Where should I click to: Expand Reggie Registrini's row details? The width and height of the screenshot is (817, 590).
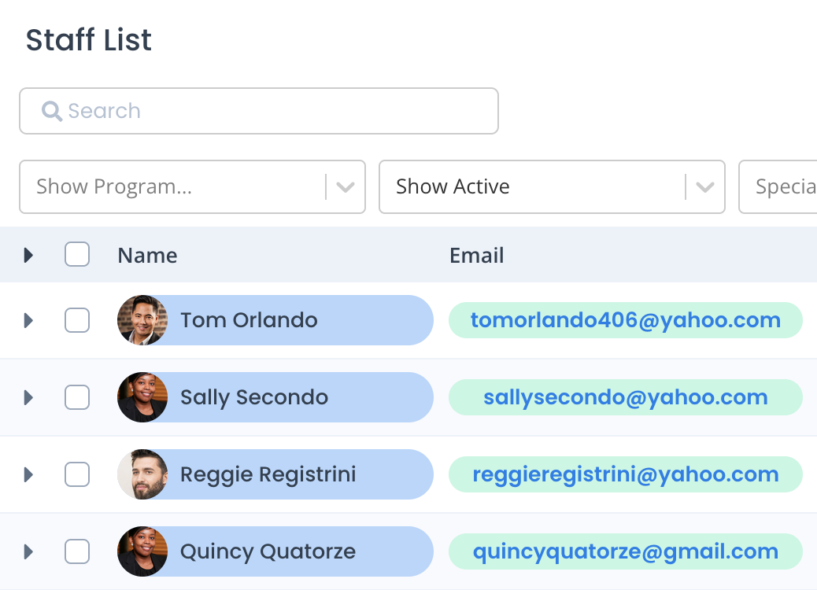coord(28,474)
